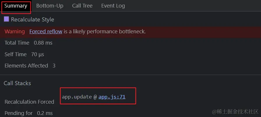
Task: Click the Elements Affected count 3
Action: 54,66
